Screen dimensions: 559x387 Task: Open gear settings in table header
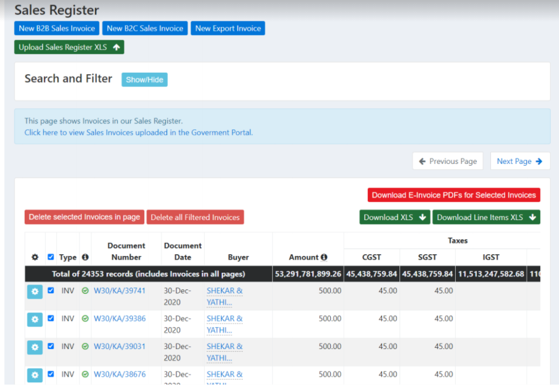(35, 257)
